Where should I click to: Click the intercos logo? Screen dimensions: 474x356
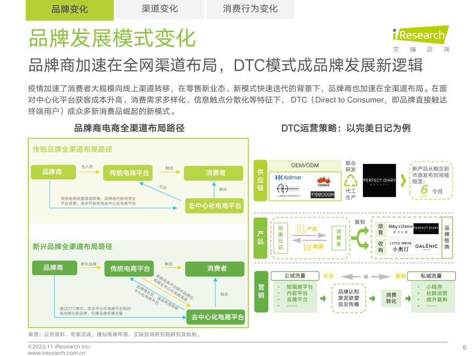click(323, 194)
